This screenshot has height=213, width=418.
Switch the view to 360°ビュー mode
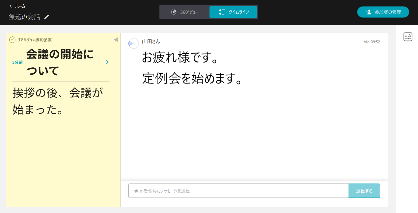[x=184, y=12]
